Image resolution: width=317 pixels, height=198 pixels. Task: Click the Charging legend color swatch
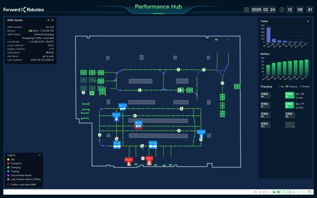click(8, 167)
